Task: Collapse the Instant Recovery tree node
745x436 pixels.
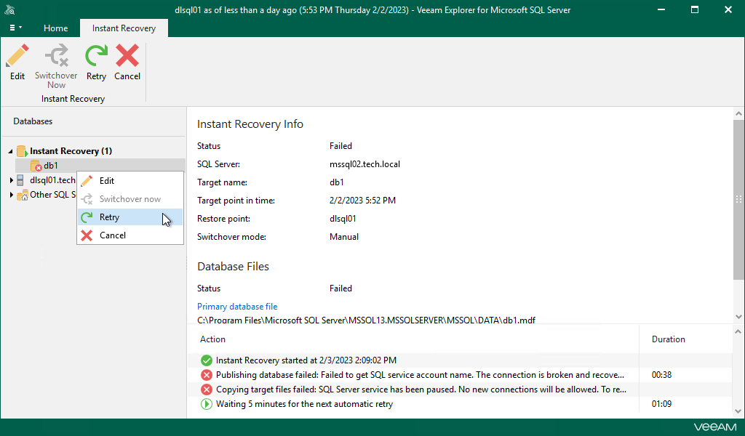Action: 10,151
